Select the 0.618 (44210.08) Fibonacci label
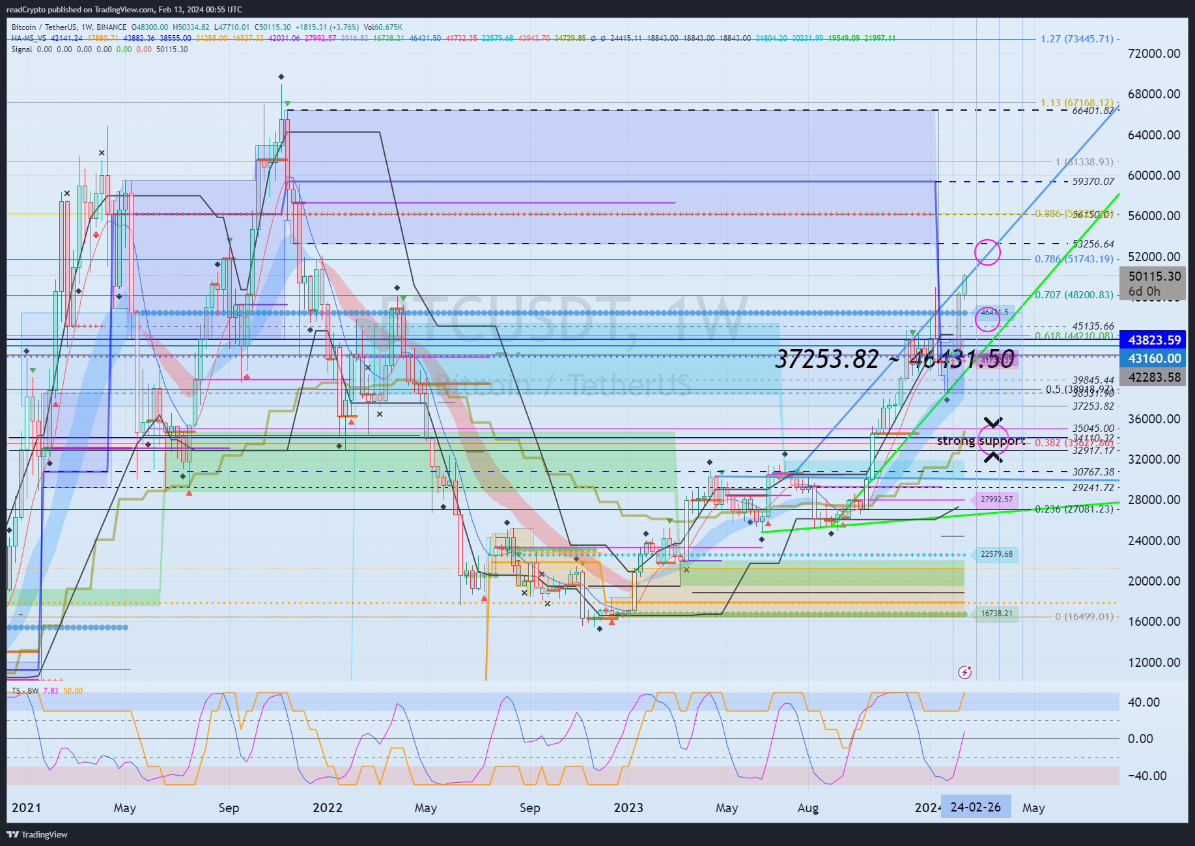The width and height of the screenshot is (1195, 846). pyautogui.click(x=1075, y=336)
